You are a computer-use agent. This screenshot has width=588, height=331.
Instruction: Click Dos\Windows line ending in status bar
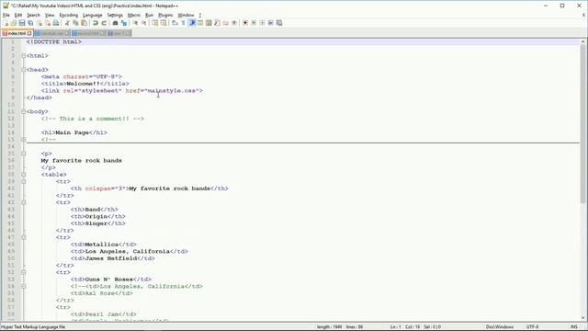point(500,327)
